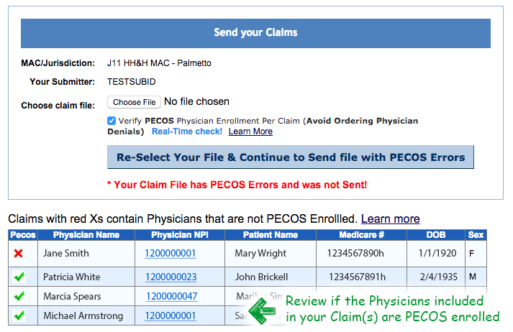Open Jane Smith's NPI 1200000001 link
This screenshot has height=332, width=513.
[x=170, y=253]
